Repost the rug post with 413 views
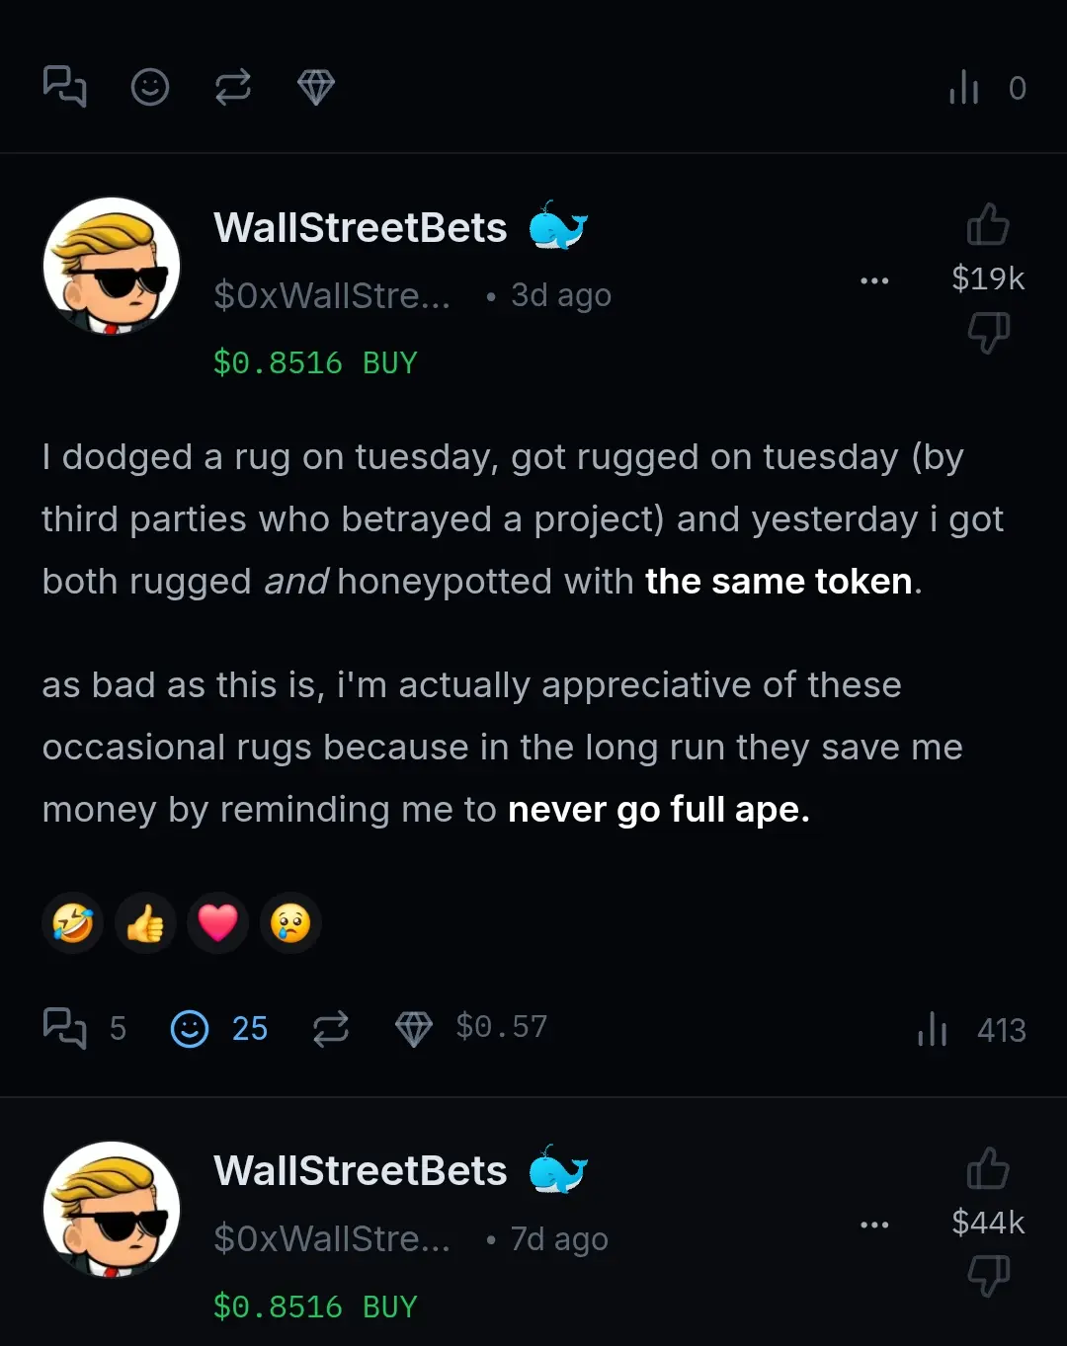This screenshot has height=1346, width=1067. (x=331, y=1028)
